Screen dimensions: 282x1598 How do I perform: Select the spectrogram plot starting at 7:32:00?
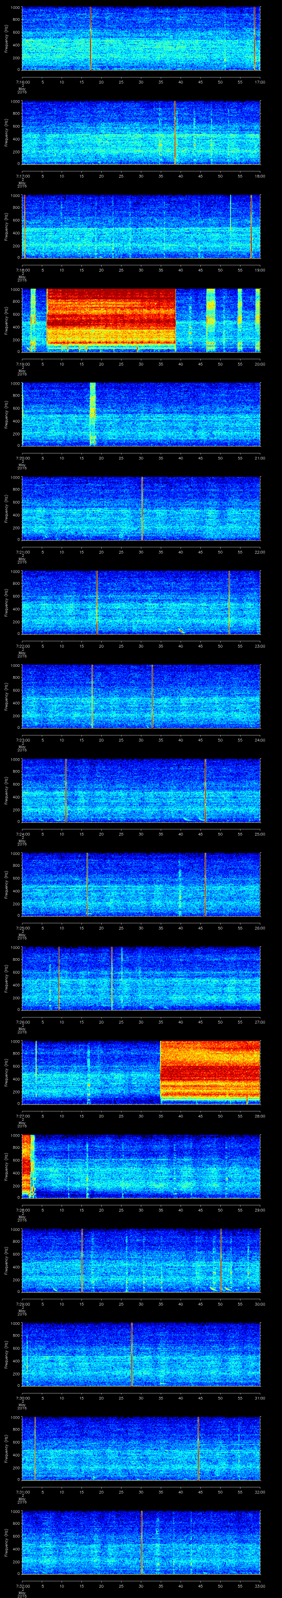tap(141, 1542)
